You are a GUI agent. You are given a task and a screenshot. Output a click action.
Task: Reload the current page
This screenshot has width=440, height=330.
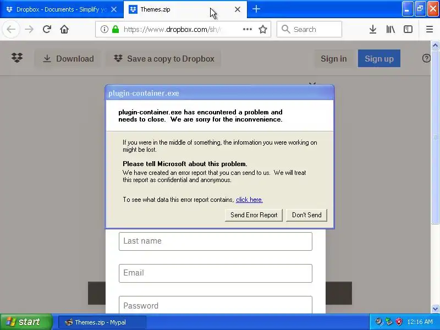pyautogui.click(x=47, y=29)
